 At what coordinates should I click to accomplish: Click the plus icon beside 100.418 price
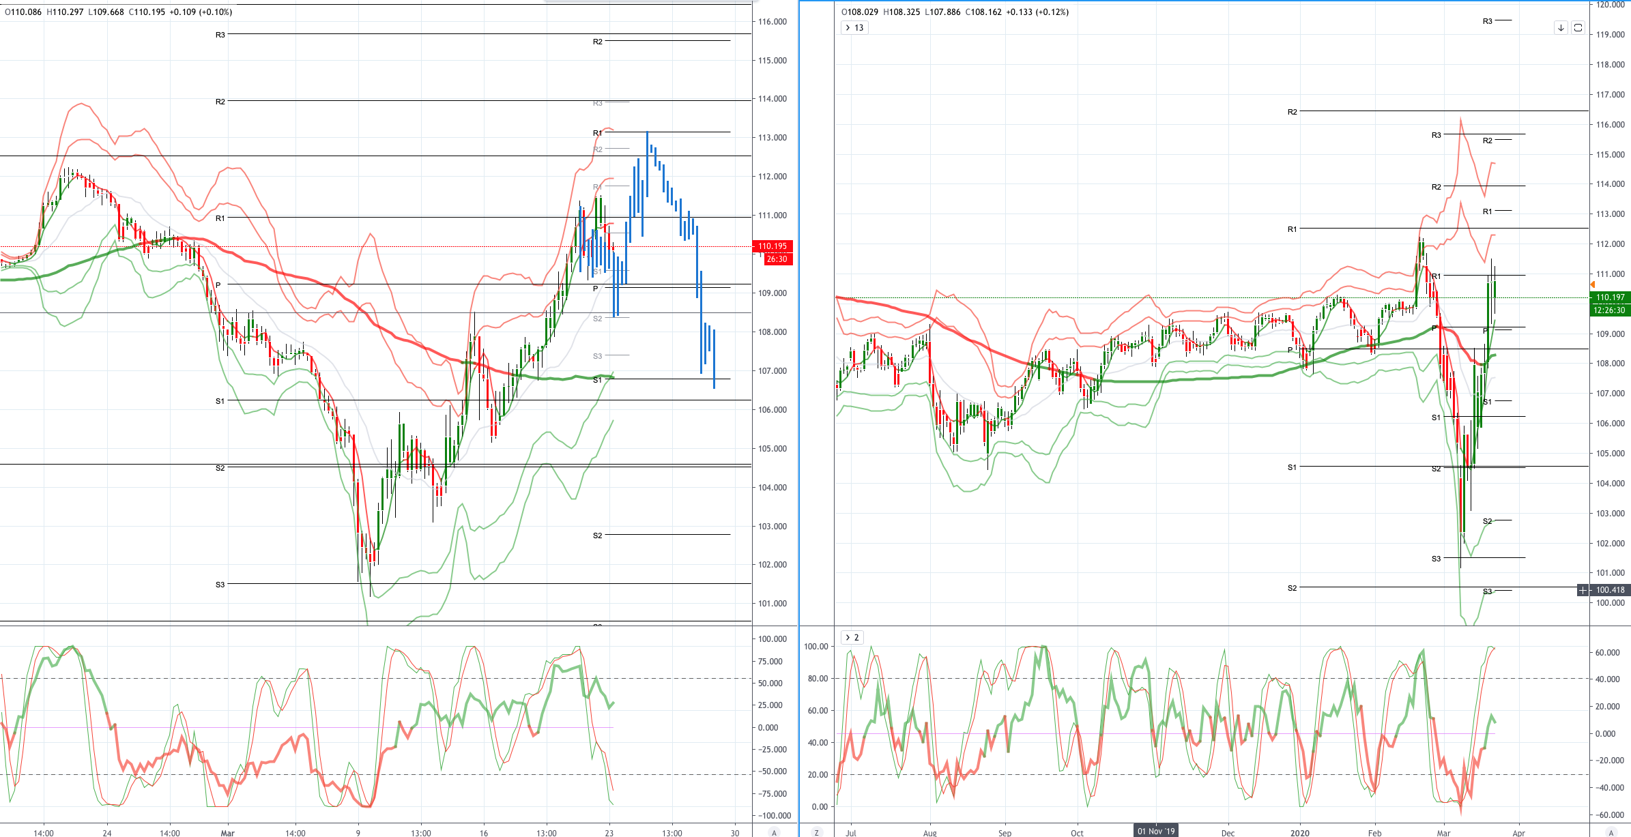click(1583, 590)
